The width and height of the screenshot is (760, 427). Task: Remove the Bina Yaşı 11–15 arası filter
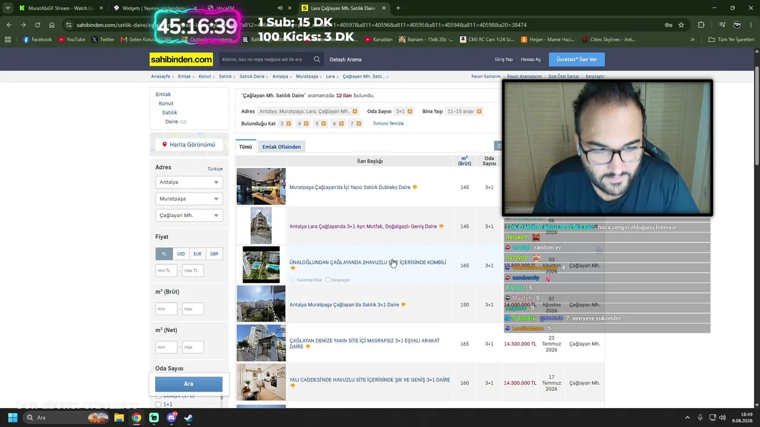tap(479, 111)
